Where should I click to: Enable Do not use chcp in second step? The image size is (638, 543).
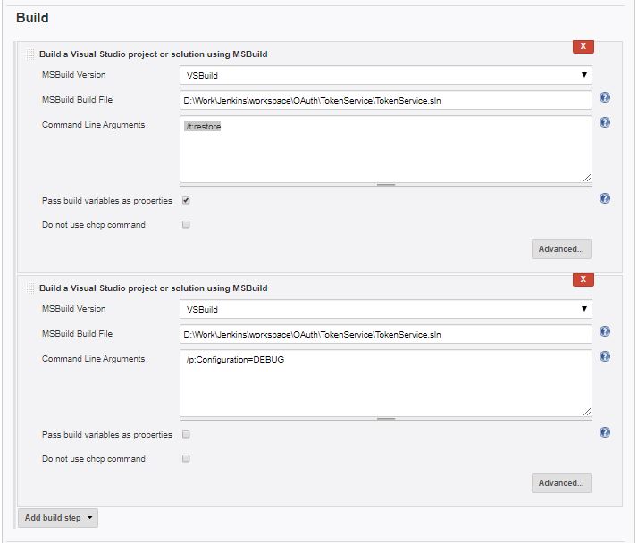pos(186,458)
